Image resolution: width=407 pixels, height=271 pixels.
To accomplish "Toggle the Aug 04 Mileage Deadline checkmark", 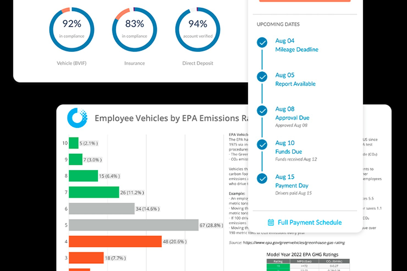I will 262,43.
